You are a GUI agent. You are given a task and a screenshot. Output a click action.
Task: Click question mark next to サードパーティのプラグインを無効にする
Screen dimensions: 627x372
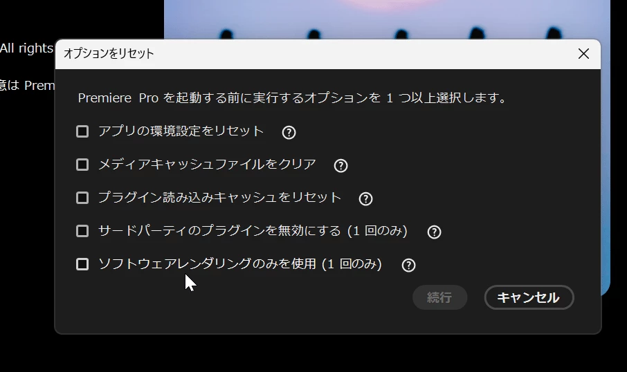point(434,232)
